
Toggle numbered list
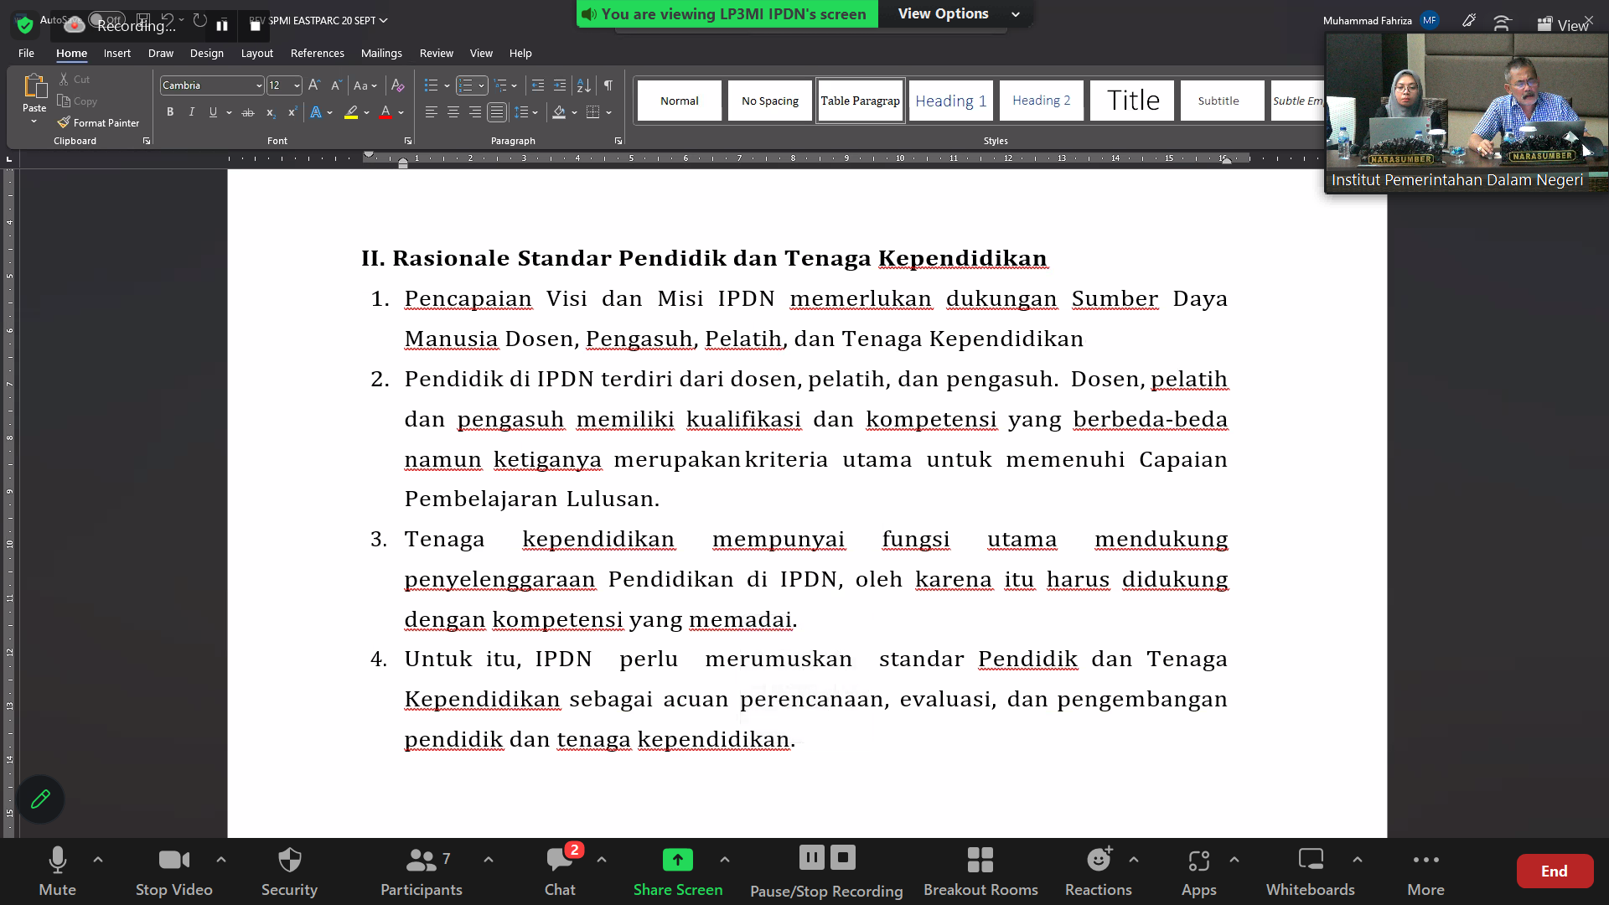click(x=466, y=85)
